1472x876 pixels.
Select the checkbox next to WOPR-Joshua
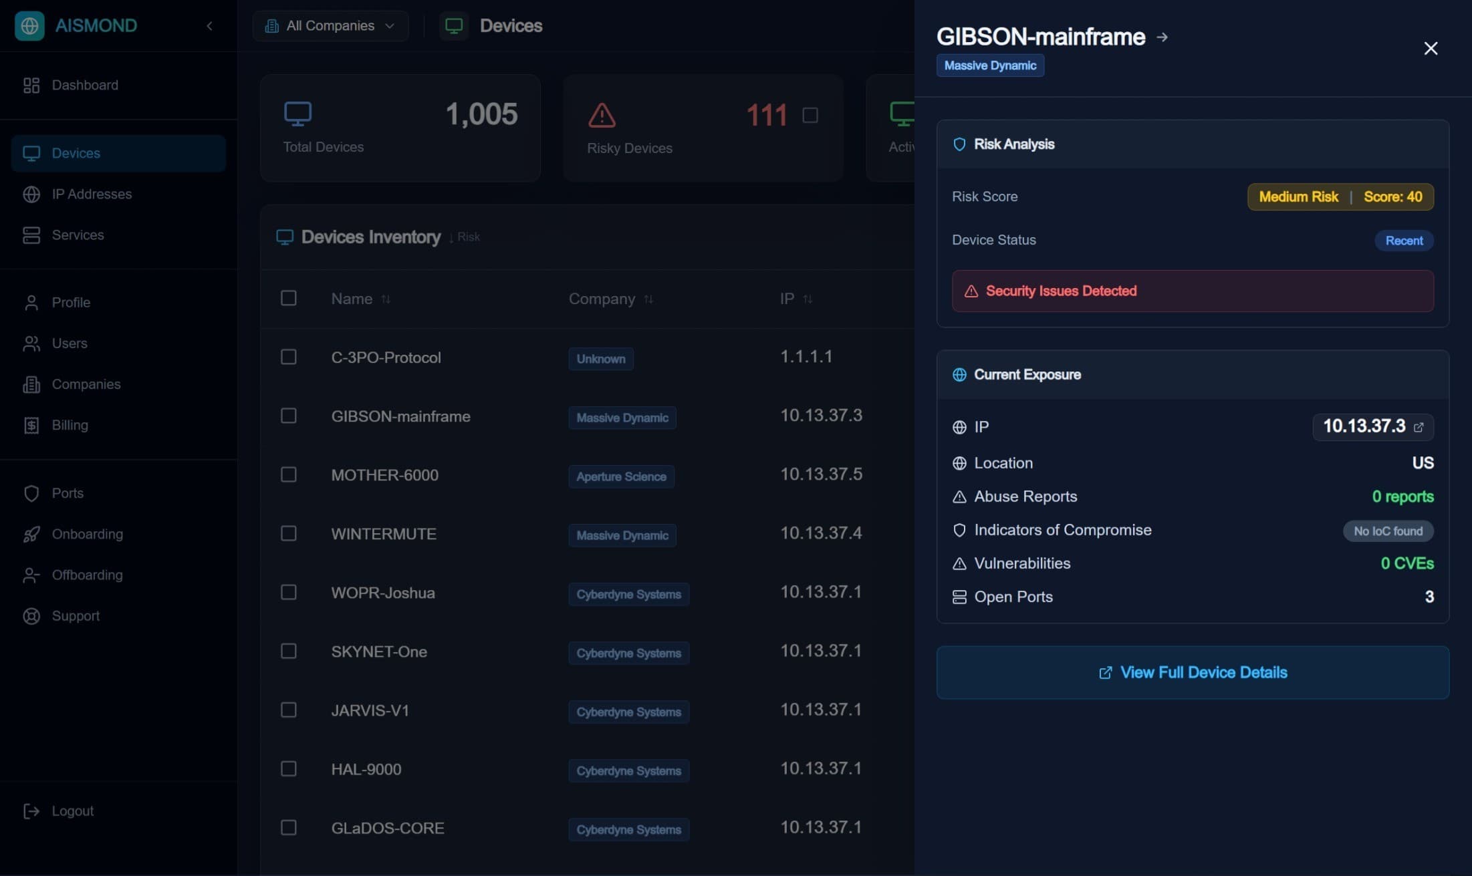289,591
